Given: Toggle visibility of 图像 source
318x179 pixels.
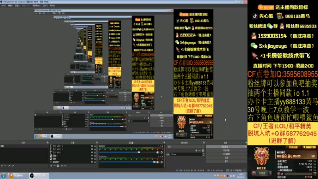Looking at the screenshot, I should 92,159.
